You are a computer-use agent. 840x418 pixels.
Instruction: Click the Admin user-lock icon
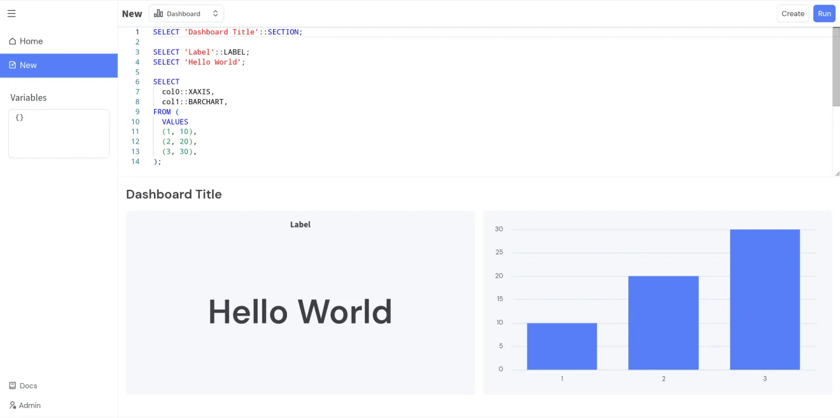12,405
